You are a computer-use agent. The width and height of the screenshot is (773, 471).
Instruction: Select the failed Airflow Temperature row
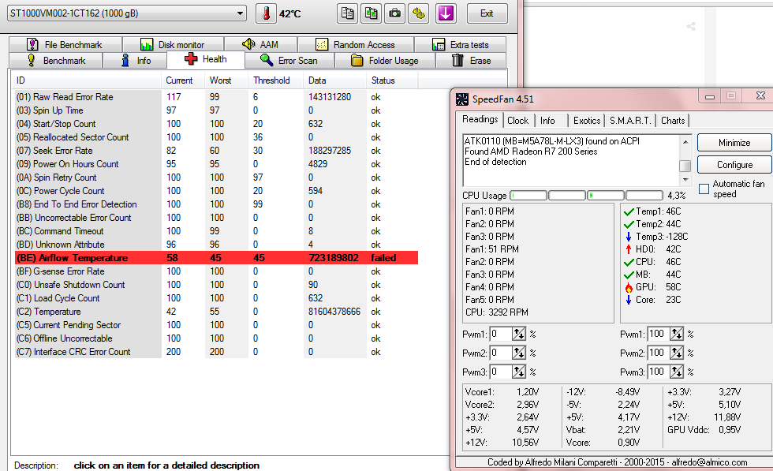pos(216,258)
